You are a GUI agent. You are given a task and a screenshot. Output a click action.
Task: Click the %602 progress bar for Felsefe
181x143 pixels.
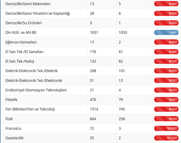click(x=167, y=100)
